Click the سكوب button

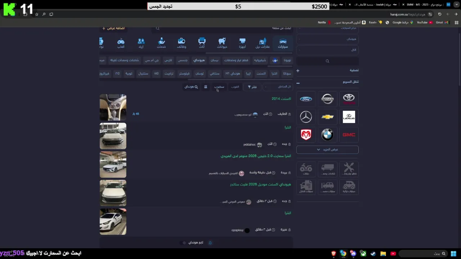click(219, 87)
